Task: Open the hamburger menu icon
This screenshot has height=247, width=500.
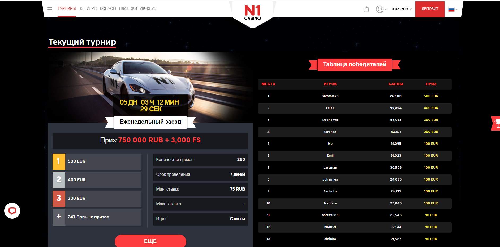Action: (x=50, y=9)
